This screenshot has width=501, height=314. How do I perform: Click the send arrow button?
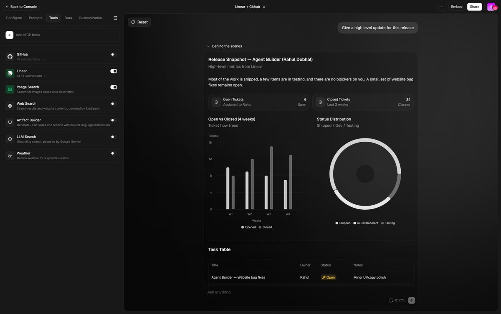point(412,300)
